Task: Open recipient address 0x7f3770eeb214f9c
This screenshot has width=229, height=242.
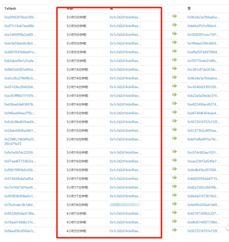Action: pyautogui.click(x=203, y=61)
